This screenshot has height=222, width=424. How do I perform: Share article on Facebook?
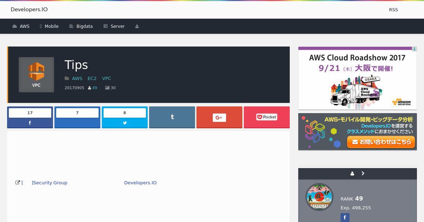click(x=30, y=117)
